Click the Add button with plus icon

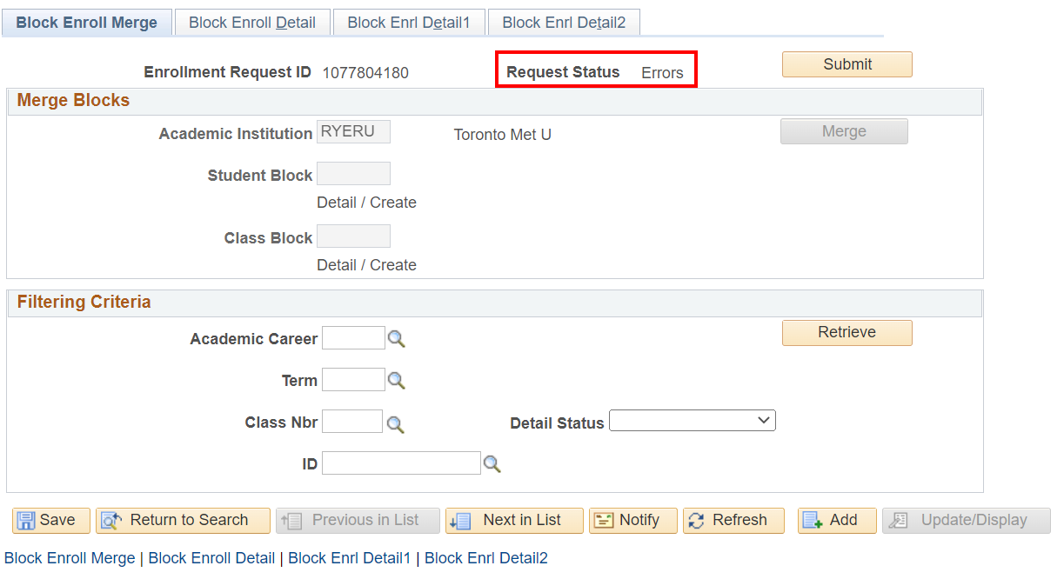(x=838, y=520)
